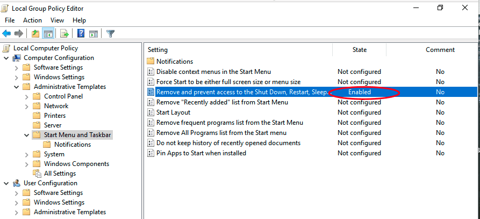Expand Software Settings under Computer Configuration
Viewport: 480px width, 219px height.
coord(17,67)
